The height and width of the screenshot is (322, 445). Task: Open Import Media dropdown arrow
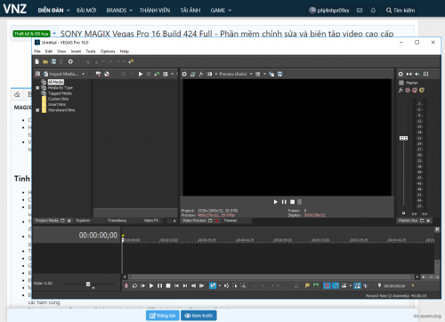pyautogui.click(x=83, y=74)
